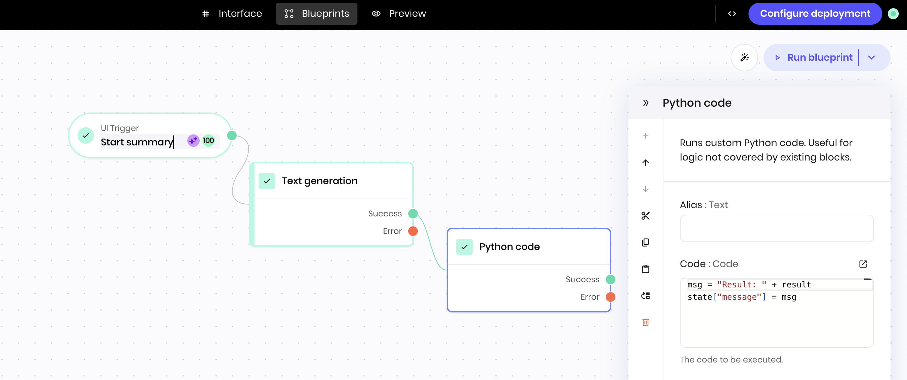Switch to the Blueprints tab

316,14
